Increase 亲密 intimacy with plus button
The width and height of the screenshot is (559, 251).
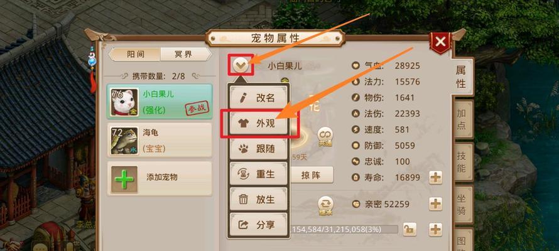coord(435,204)
